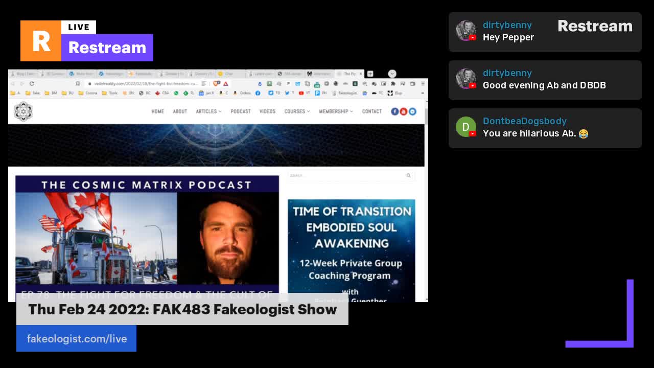Show more bookmarks overflow chevron
This screenshot has width=654, height=368.
(x=423, y=93)
